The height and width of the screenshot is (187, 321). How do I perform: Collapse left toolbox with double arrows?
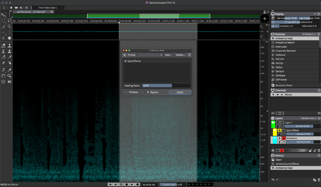[x=10, y=11]
